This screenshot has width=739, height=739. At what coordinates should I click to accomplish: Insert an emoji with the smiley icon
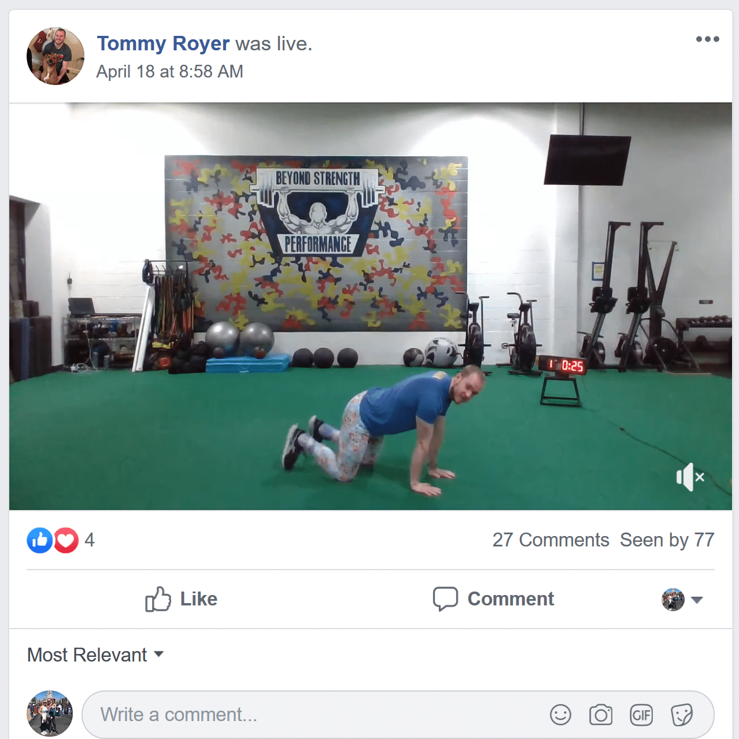(560, 715)
